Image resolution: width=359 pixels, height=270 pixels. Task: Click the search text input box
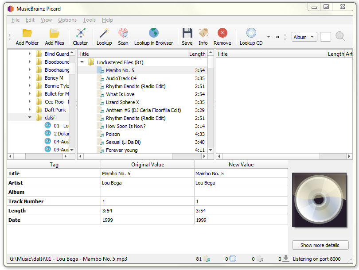[325, 37]
